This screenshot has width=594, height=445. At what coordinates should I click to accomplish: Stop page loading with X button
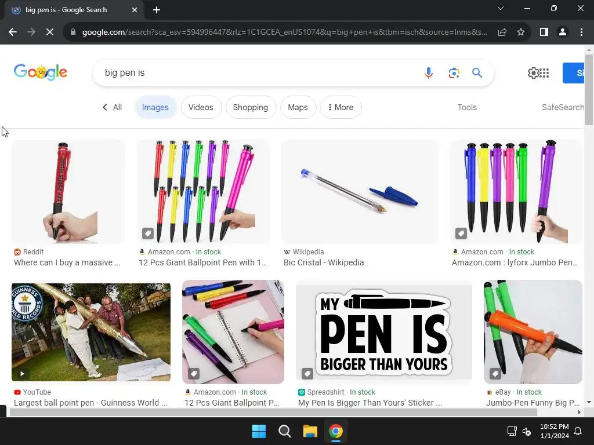[x=50, y=32]
